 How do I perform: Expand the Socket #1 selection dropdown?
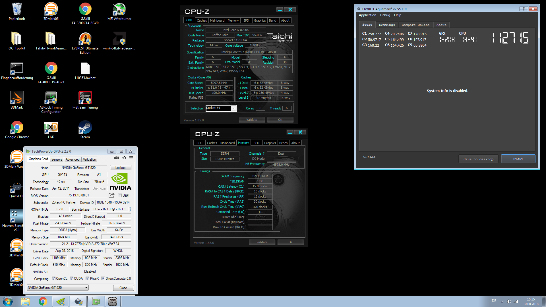click(x=233, y=108)
